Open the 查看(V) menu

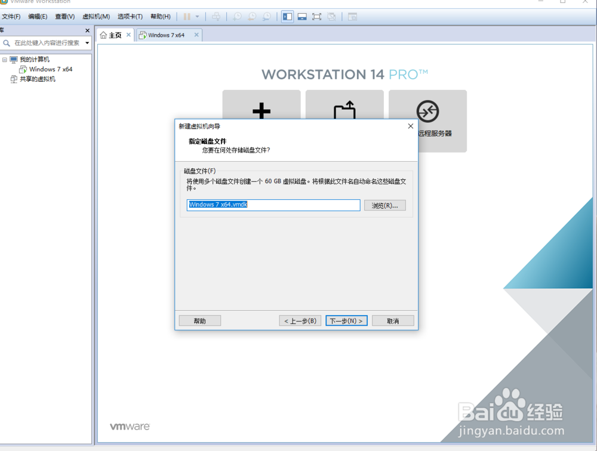[64, 17]
